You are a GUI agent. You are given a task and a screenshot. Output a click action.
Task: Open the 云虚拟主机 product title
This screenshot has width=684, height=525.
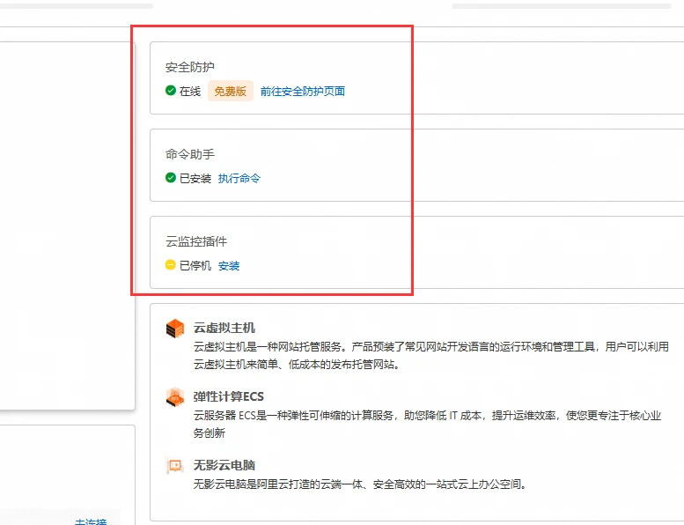tap(224, 328)
